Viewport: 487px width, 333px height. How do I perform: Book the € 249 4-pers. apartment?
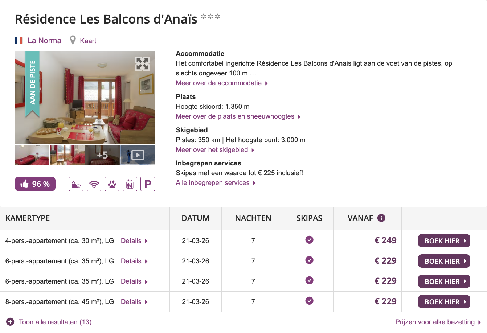tap(444, 241)
